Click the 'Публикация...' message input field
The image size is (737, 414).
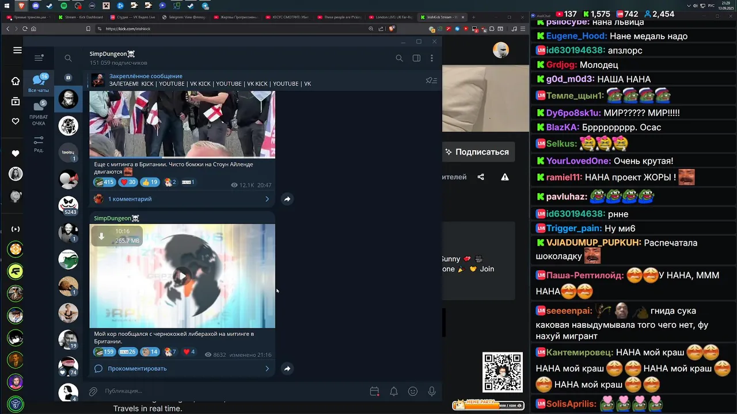pos(233,391)
